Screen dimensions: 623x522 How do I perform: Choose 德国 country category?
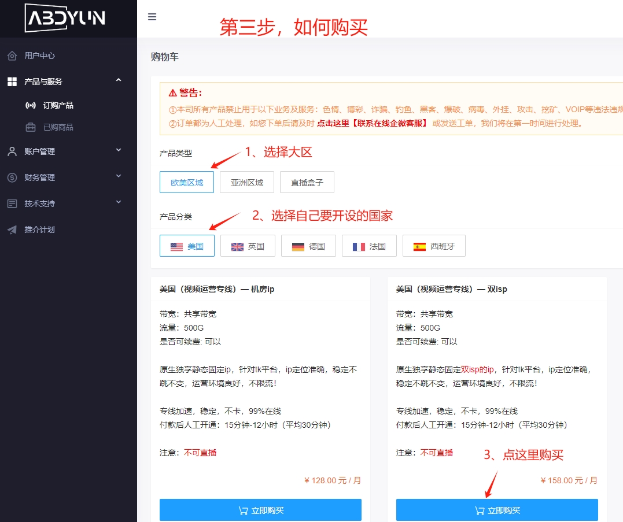(x=308, y=246)
